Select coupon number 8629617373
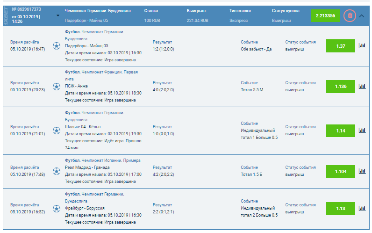Image resolution: width=372 pixels, height=233 pixels. [x=28, y=9]
